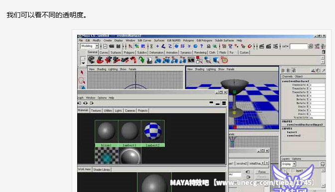Click the Focus button
The width and height of the screenshot is (335, 192).
pyautogui.click(x=262, y=172)
